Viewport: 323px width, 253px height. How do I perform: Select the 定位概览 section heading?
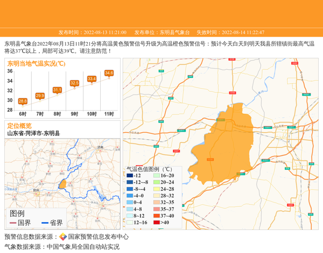click(19, 126)
